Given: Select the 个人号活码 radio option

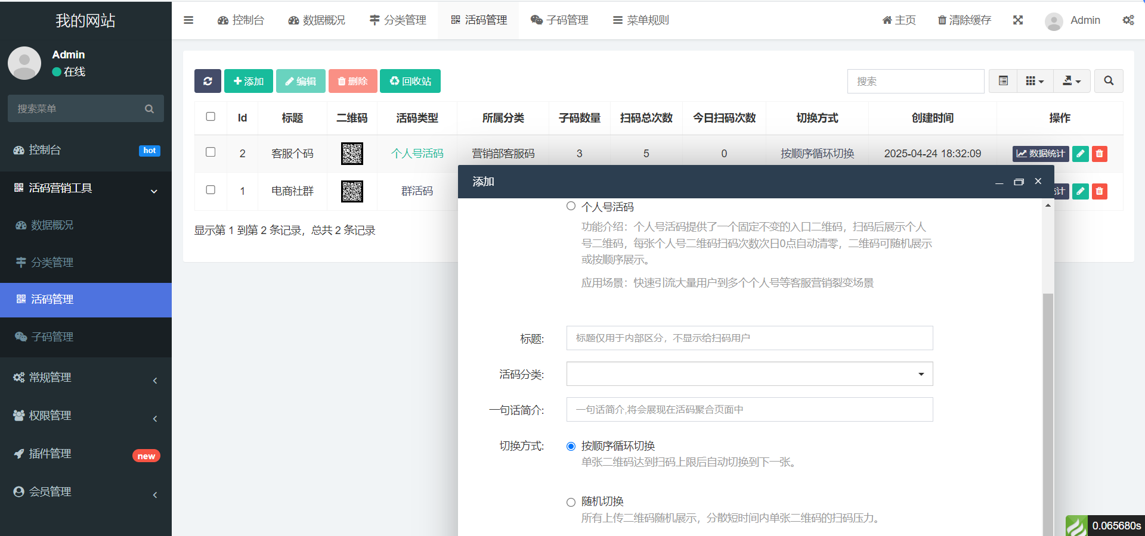Looking at the screenshot, I should tap(571, 206).
